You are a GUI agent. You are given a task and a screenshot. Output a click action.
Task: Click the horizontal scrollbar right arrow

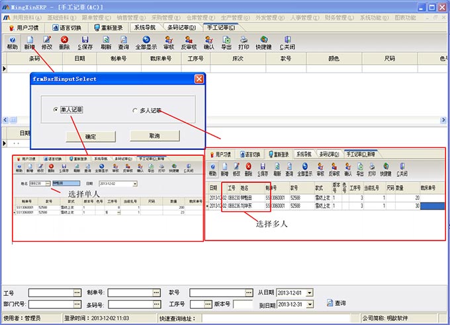[x=443, y=120]
